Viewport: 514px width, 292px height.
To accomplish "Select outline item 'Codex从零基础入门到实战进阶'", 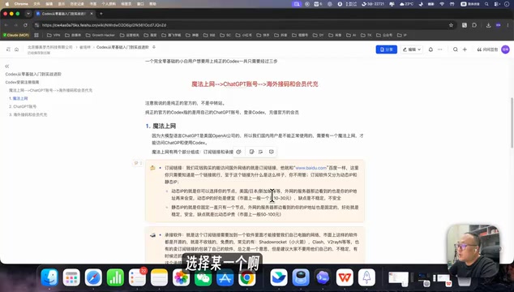I will click(33, 74).
